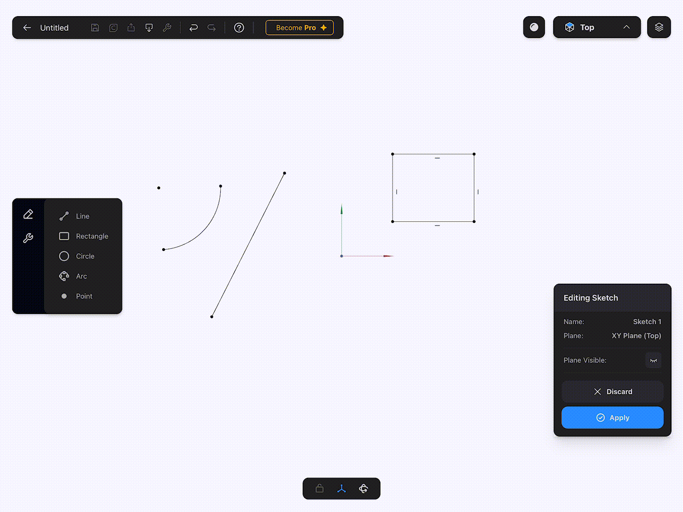Select the Rectangle sketch tool

[92, 236]
